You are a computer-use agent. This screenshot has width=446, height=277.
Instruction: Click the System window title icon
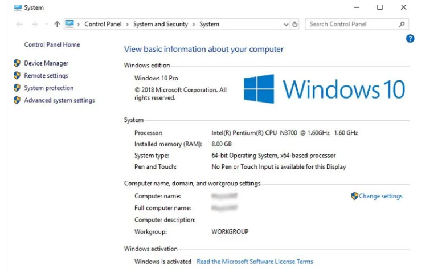(18, 7)
